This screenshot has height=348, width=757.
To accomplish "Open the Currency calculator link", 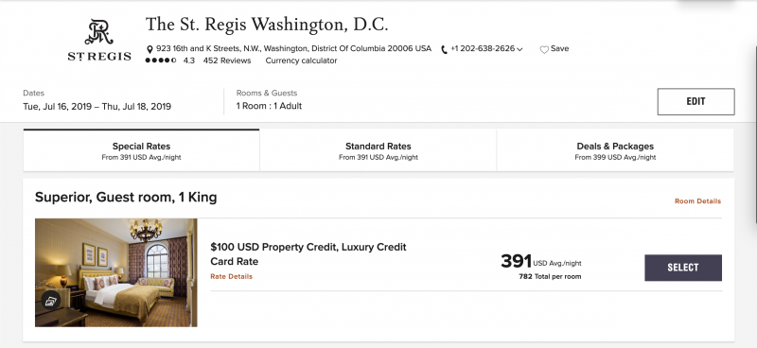I will click(x=301, y=61).
